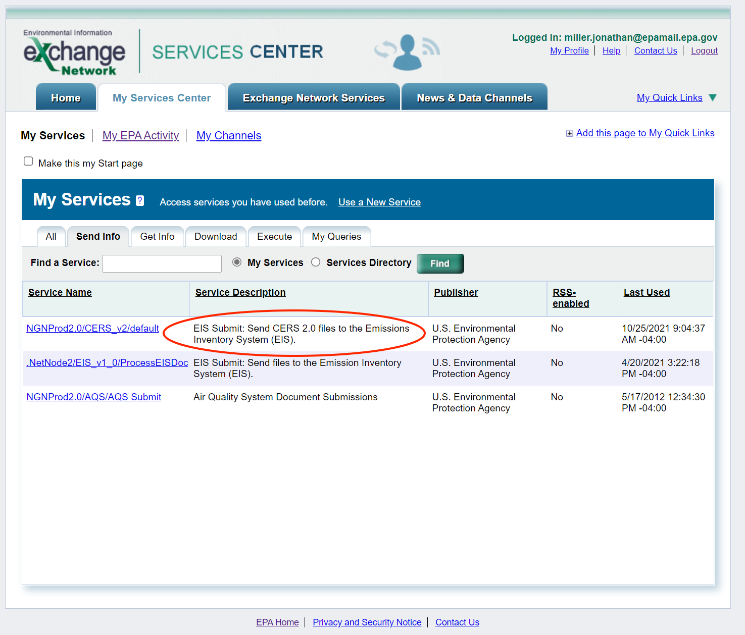Switch to the Send Info tab
This screenshot has height=635, width=745.
(98, 236)
